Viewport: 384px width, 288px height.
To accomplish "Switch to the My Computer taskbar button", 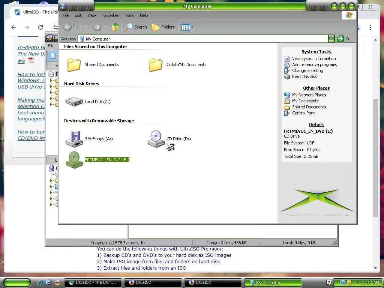I will coord(273,282).
